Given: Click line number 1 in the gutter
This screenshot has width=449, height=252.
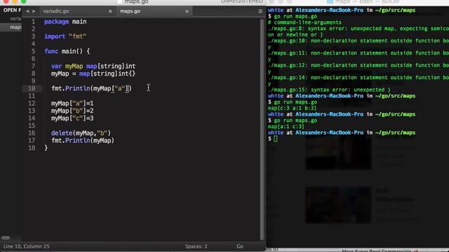Looking at the screenshot, I should coord(33,22).
